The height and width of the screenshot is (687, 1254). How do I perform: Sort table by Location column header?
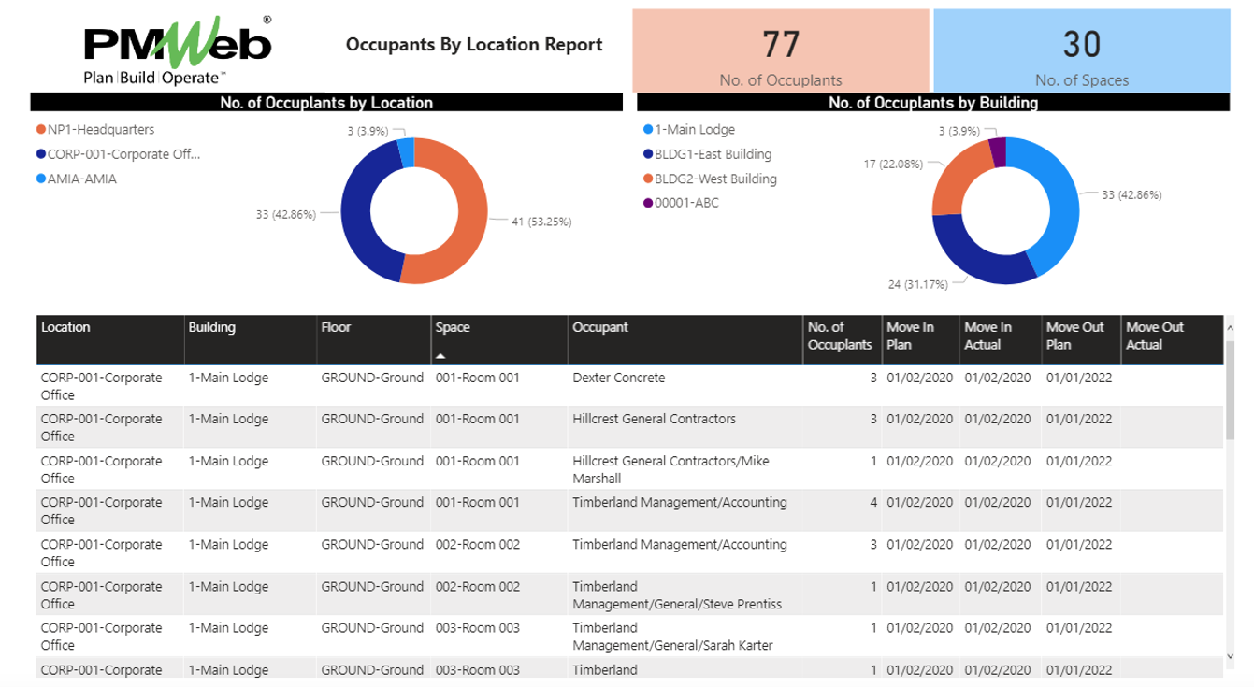click(x=66, y=328)
